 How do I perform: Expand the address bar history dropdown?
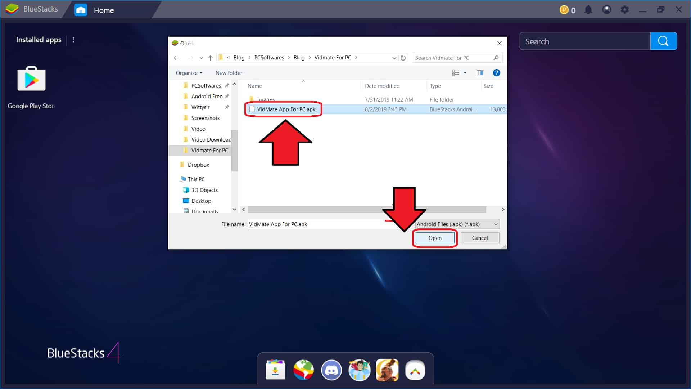click(x=394, y=58)
